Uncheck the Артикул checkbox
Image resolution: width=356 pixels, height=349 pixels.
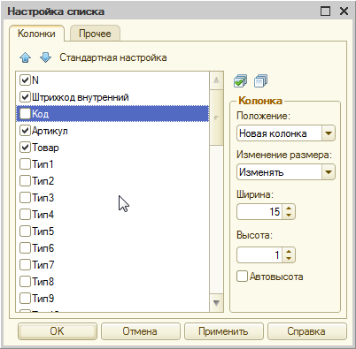click(25, 131)
